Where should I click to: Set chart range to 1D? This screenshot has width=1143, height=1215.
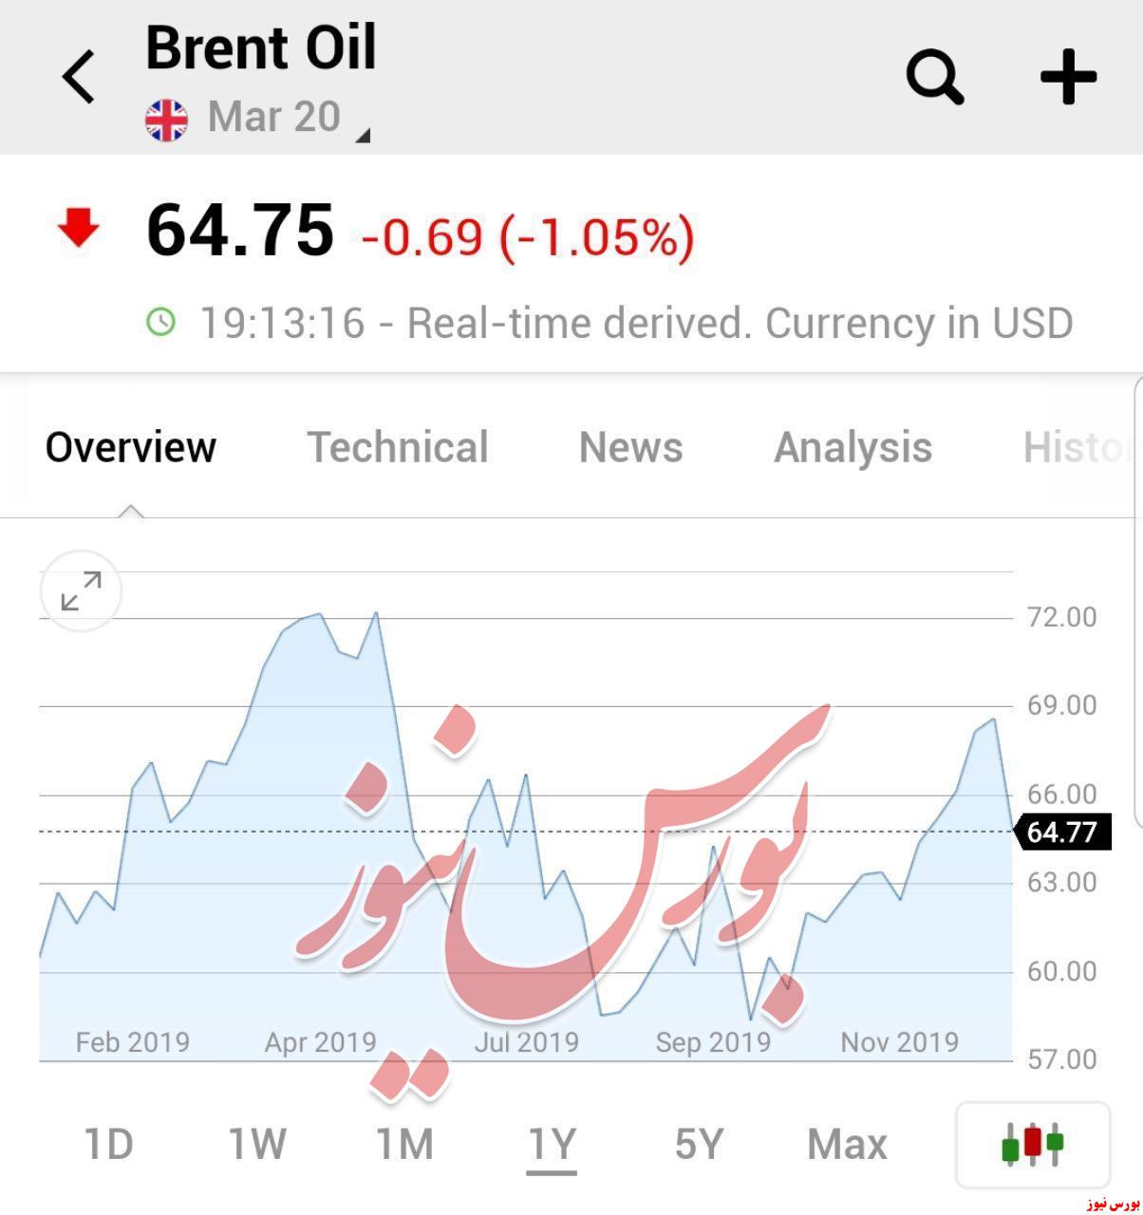(109, 1144)
